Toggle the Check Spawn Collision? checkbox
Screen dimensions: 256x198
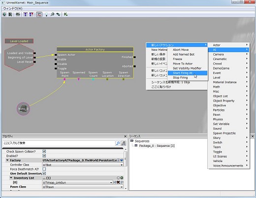pyautogui.click(x=44, y=151)
